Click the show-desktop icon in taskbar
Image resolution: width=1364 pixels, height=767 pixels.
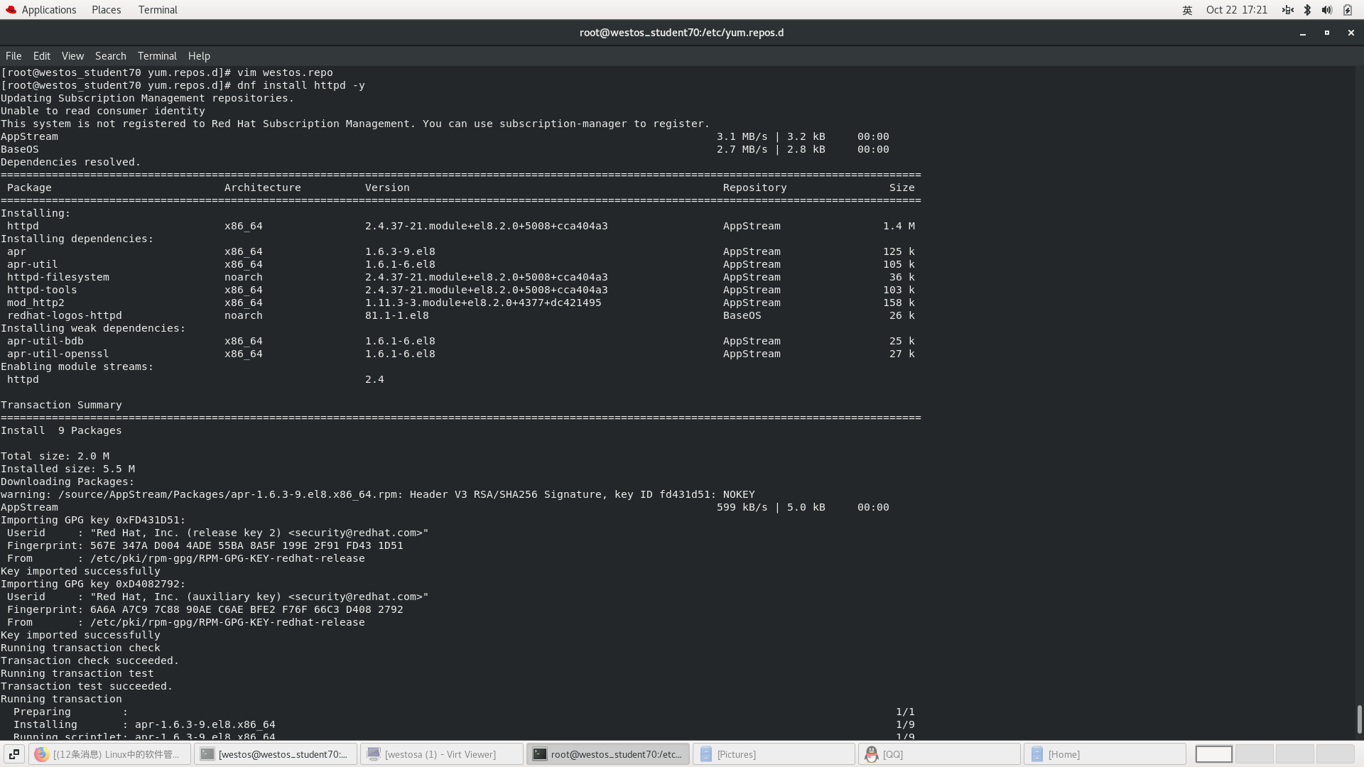coord(14,754)
